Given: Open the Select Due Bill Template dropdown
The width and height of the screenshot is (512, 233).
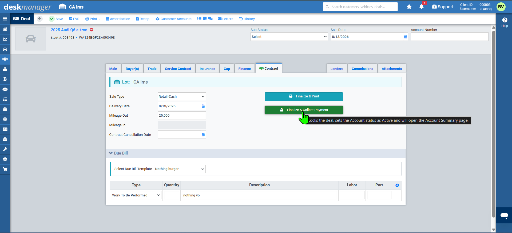Looking at the screenshot, I should [x=180, y=169].
